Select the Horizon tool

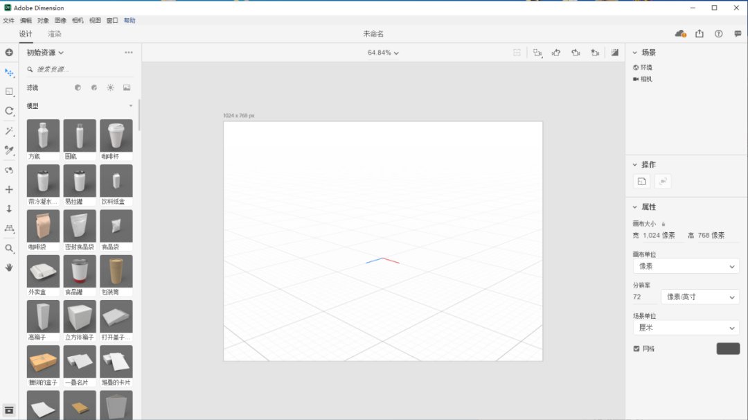pyautogui.click(x=9, y=228)
